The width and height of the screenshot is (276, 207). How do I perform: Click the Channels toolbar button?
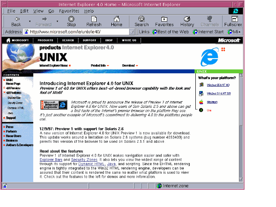pos(210,21)
